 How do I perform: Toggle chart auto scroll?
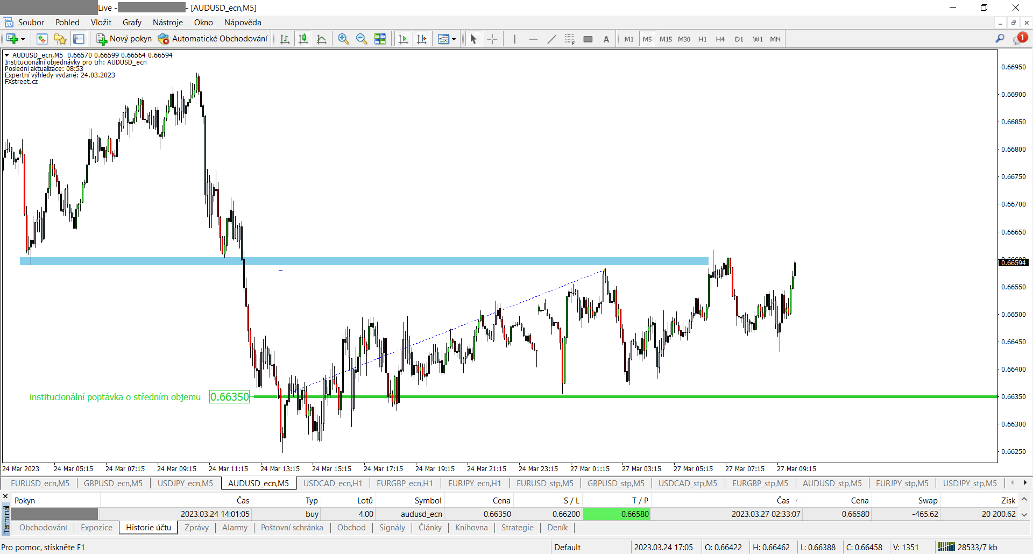pyautogui.click(x=403, y=39)
